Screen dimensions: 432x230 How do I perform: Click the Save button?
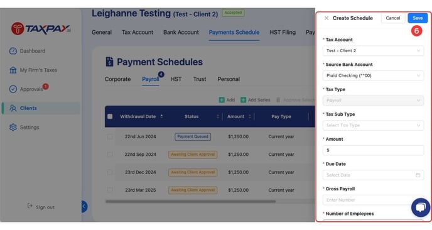(418, 18)
